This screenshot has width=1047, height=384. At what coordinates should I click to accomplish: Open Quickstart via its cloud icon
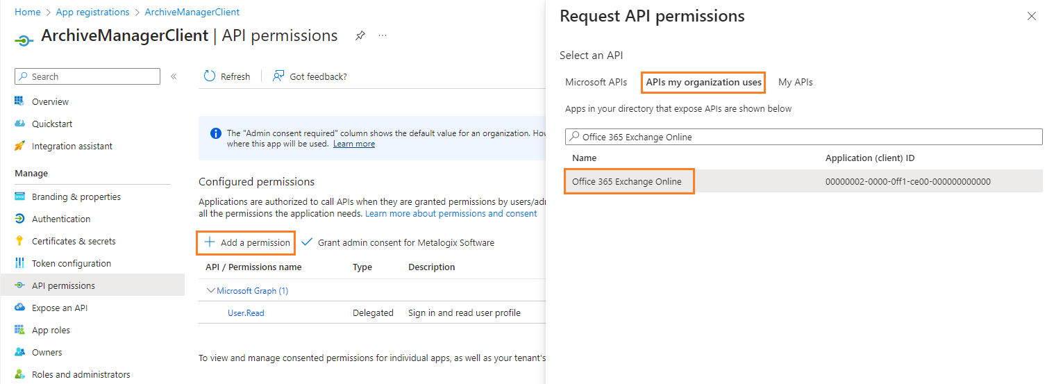[19, 124]
